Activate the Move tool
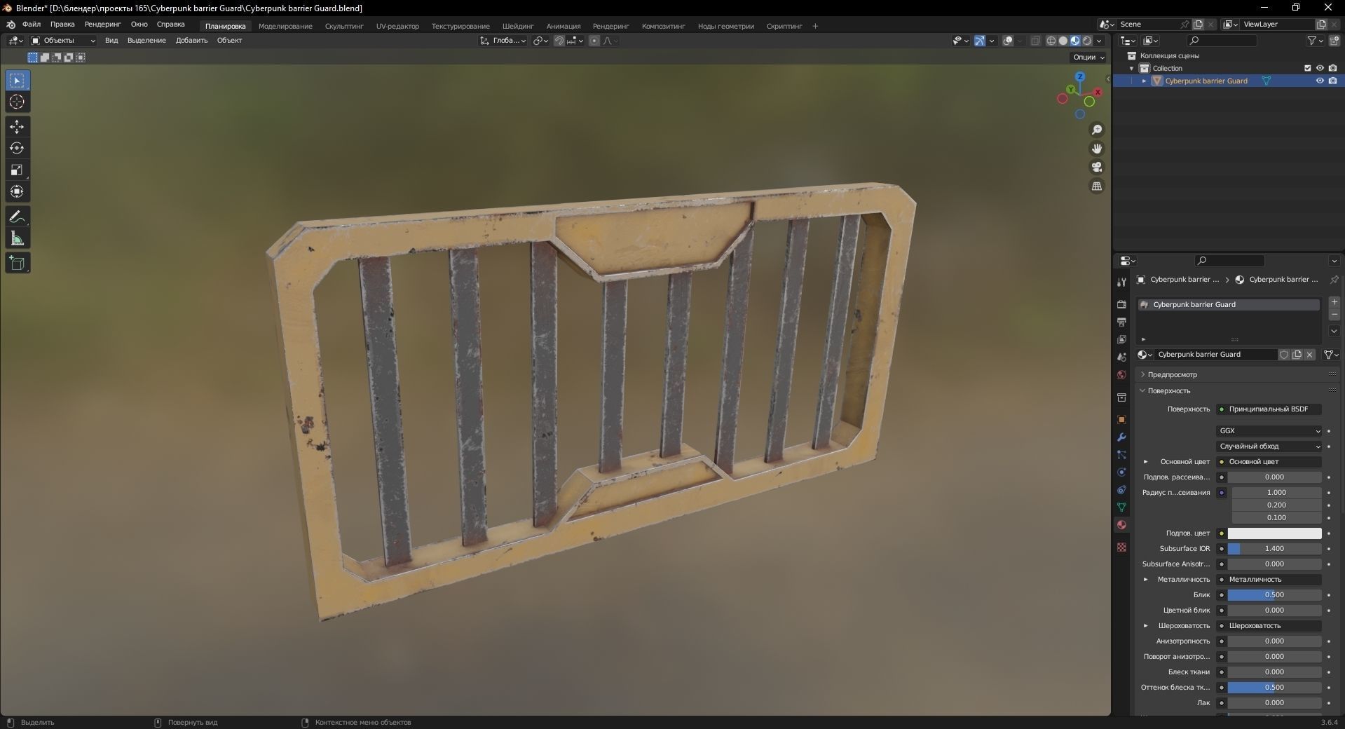The width and height of the screenshot is (1345, 729). [17, 127]
